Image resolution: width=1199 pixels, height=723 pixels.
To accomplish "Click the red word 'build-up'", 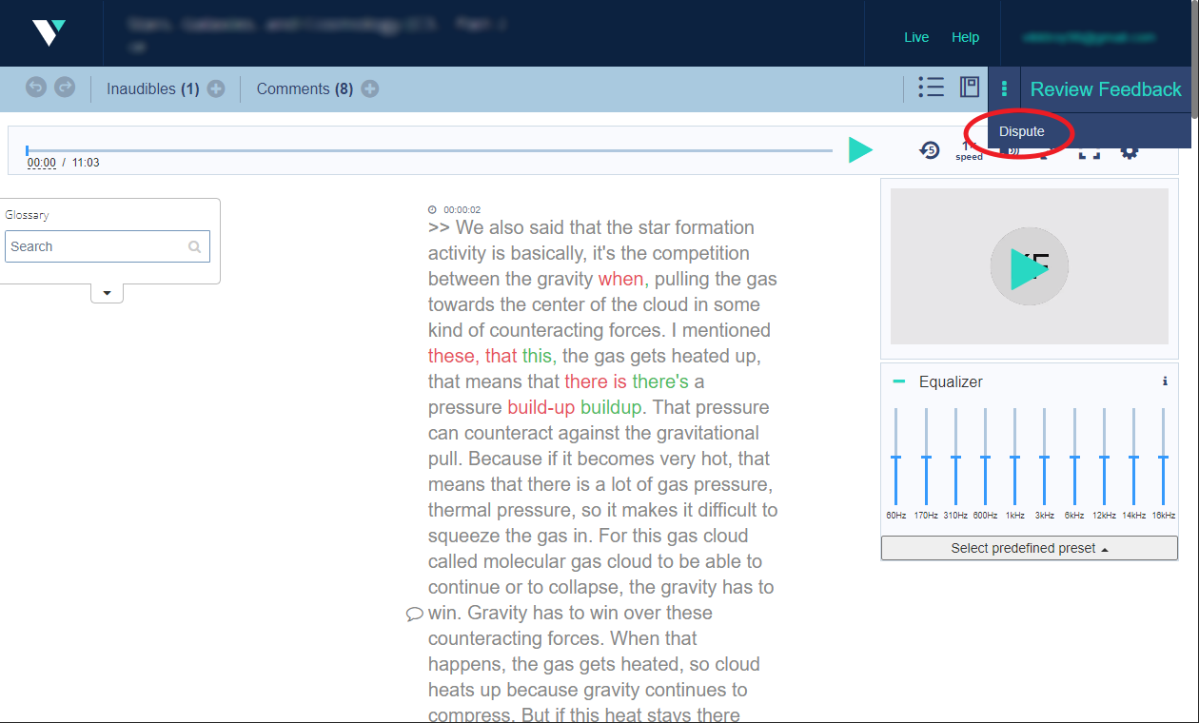I will pos(541,407).
